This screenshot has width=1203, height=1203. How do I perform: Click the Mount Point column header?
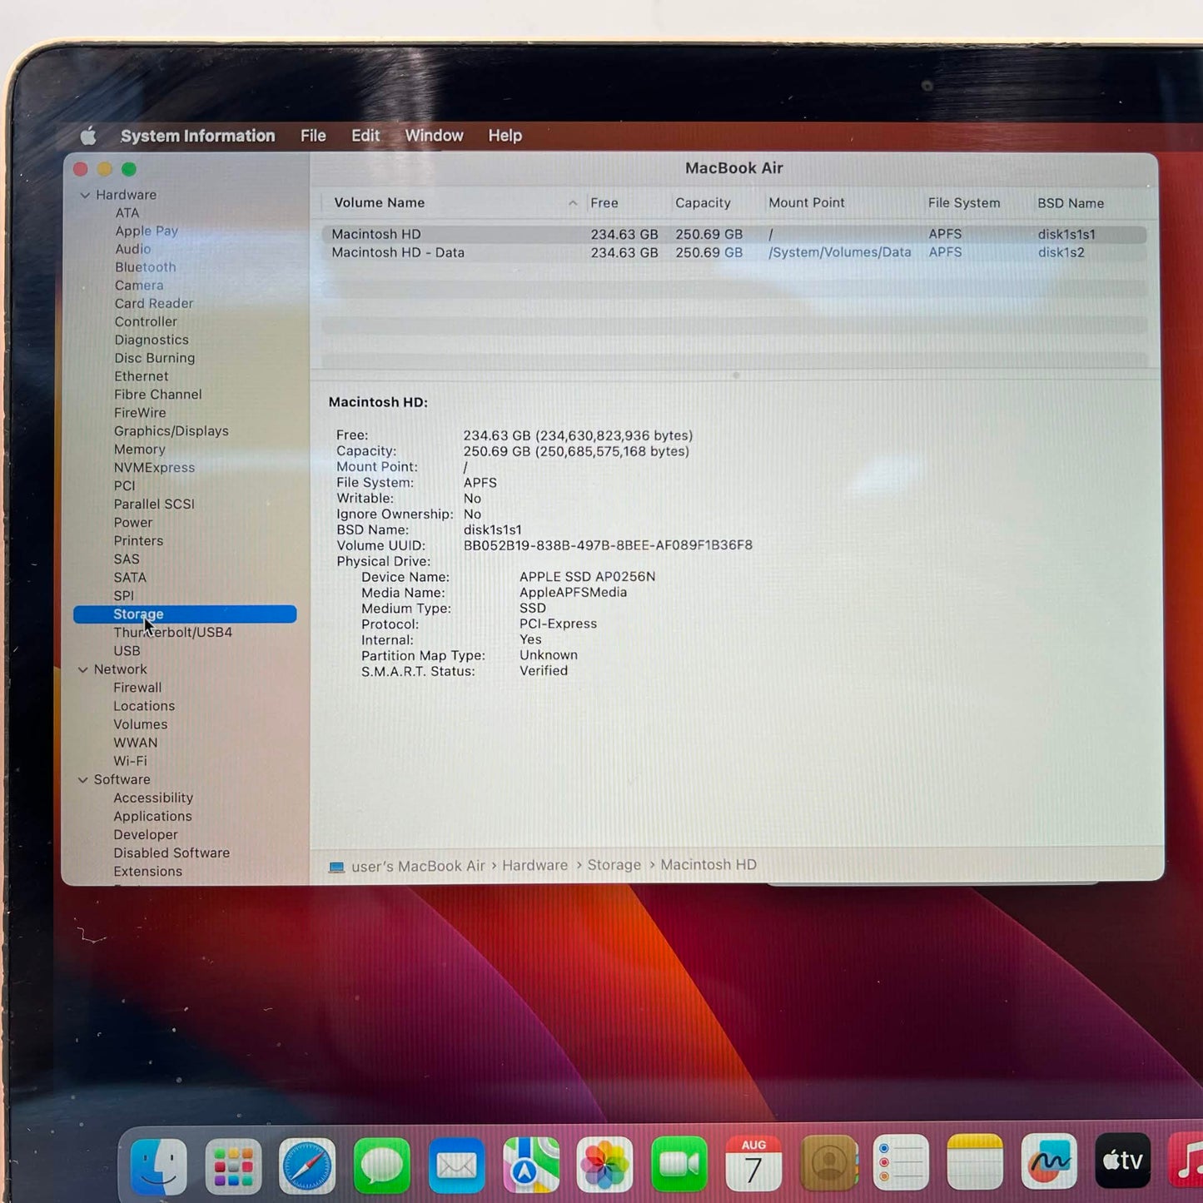point(806,203)
